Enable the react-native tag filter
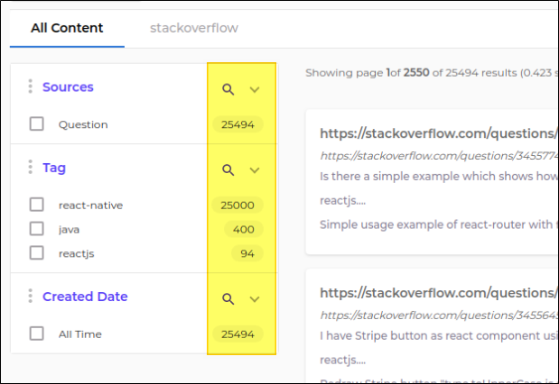This screenshot has height=384, width=559. pos(37,205)
